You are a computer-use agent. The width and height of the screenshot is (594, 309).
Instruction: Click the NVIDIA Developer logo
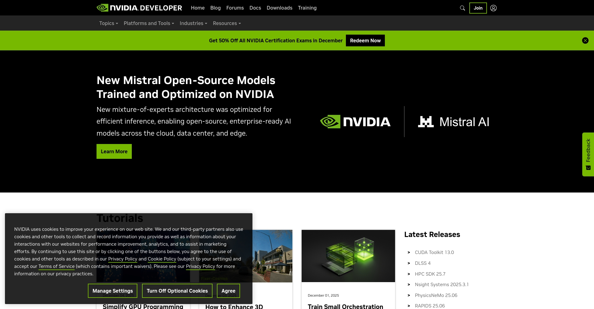click(x=139, y=8)
